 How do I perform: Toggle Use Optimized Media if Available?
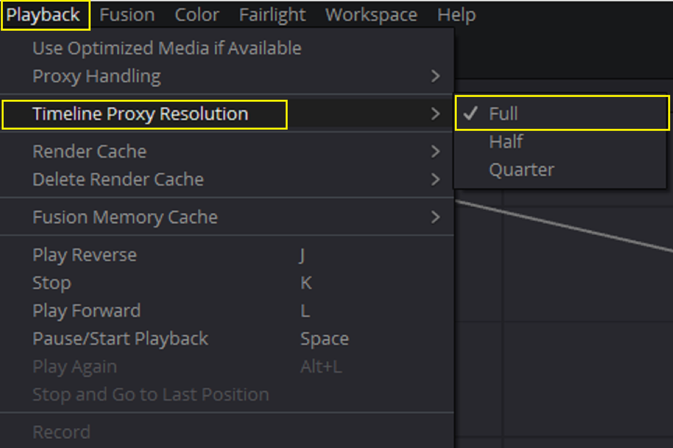226,48
